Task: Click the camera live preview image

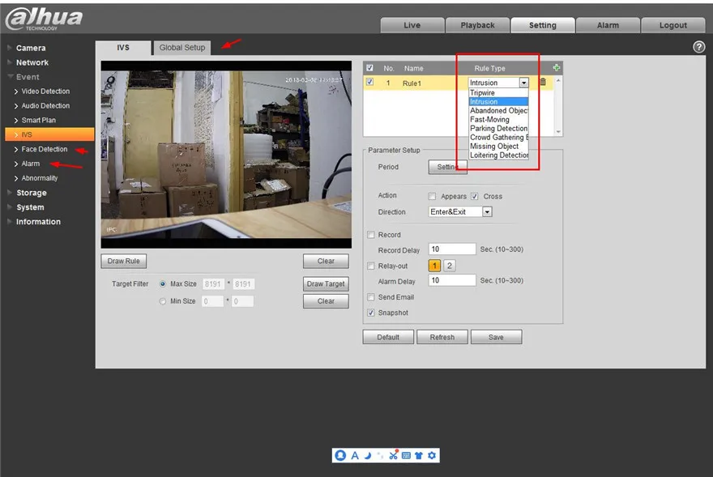Action: pos(226,155)
